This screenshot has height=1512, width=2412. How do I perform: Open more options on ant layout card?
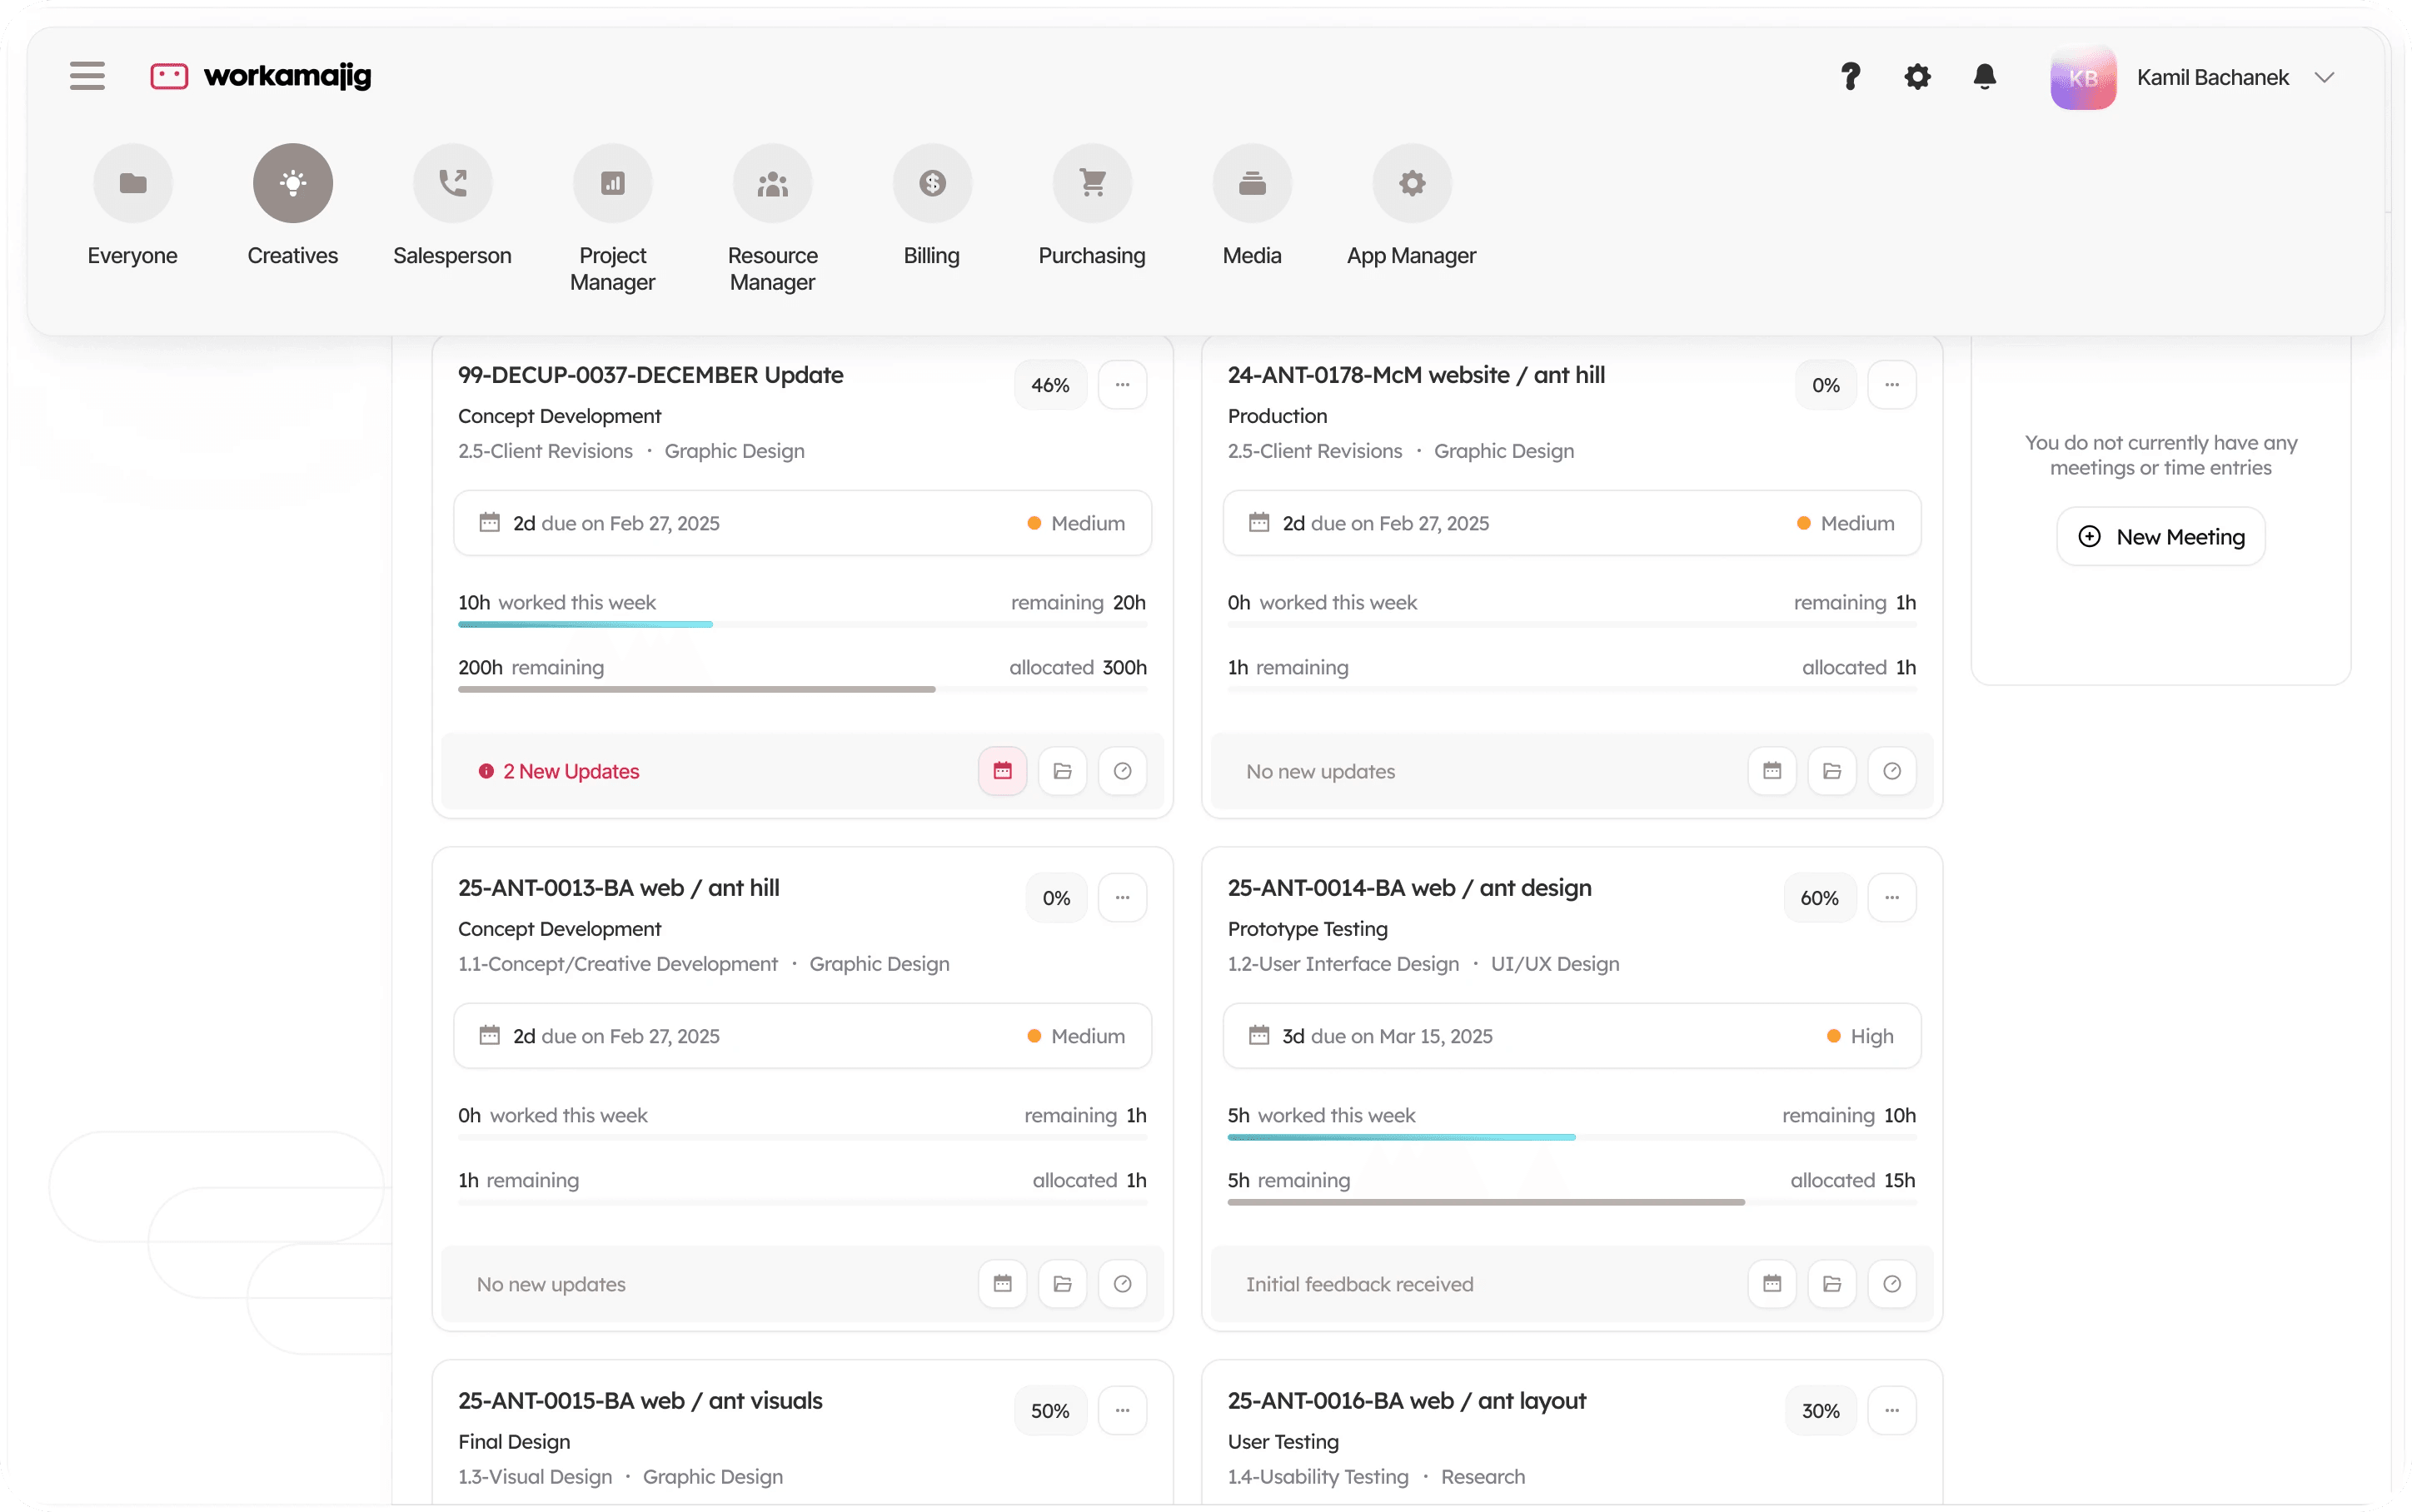[1892, 1411]
